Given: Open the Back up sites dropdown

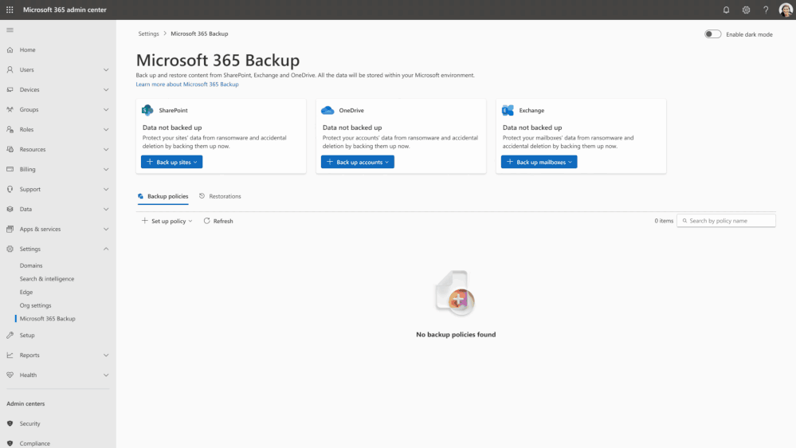Looking at the screenshot, I should [171, 162].
